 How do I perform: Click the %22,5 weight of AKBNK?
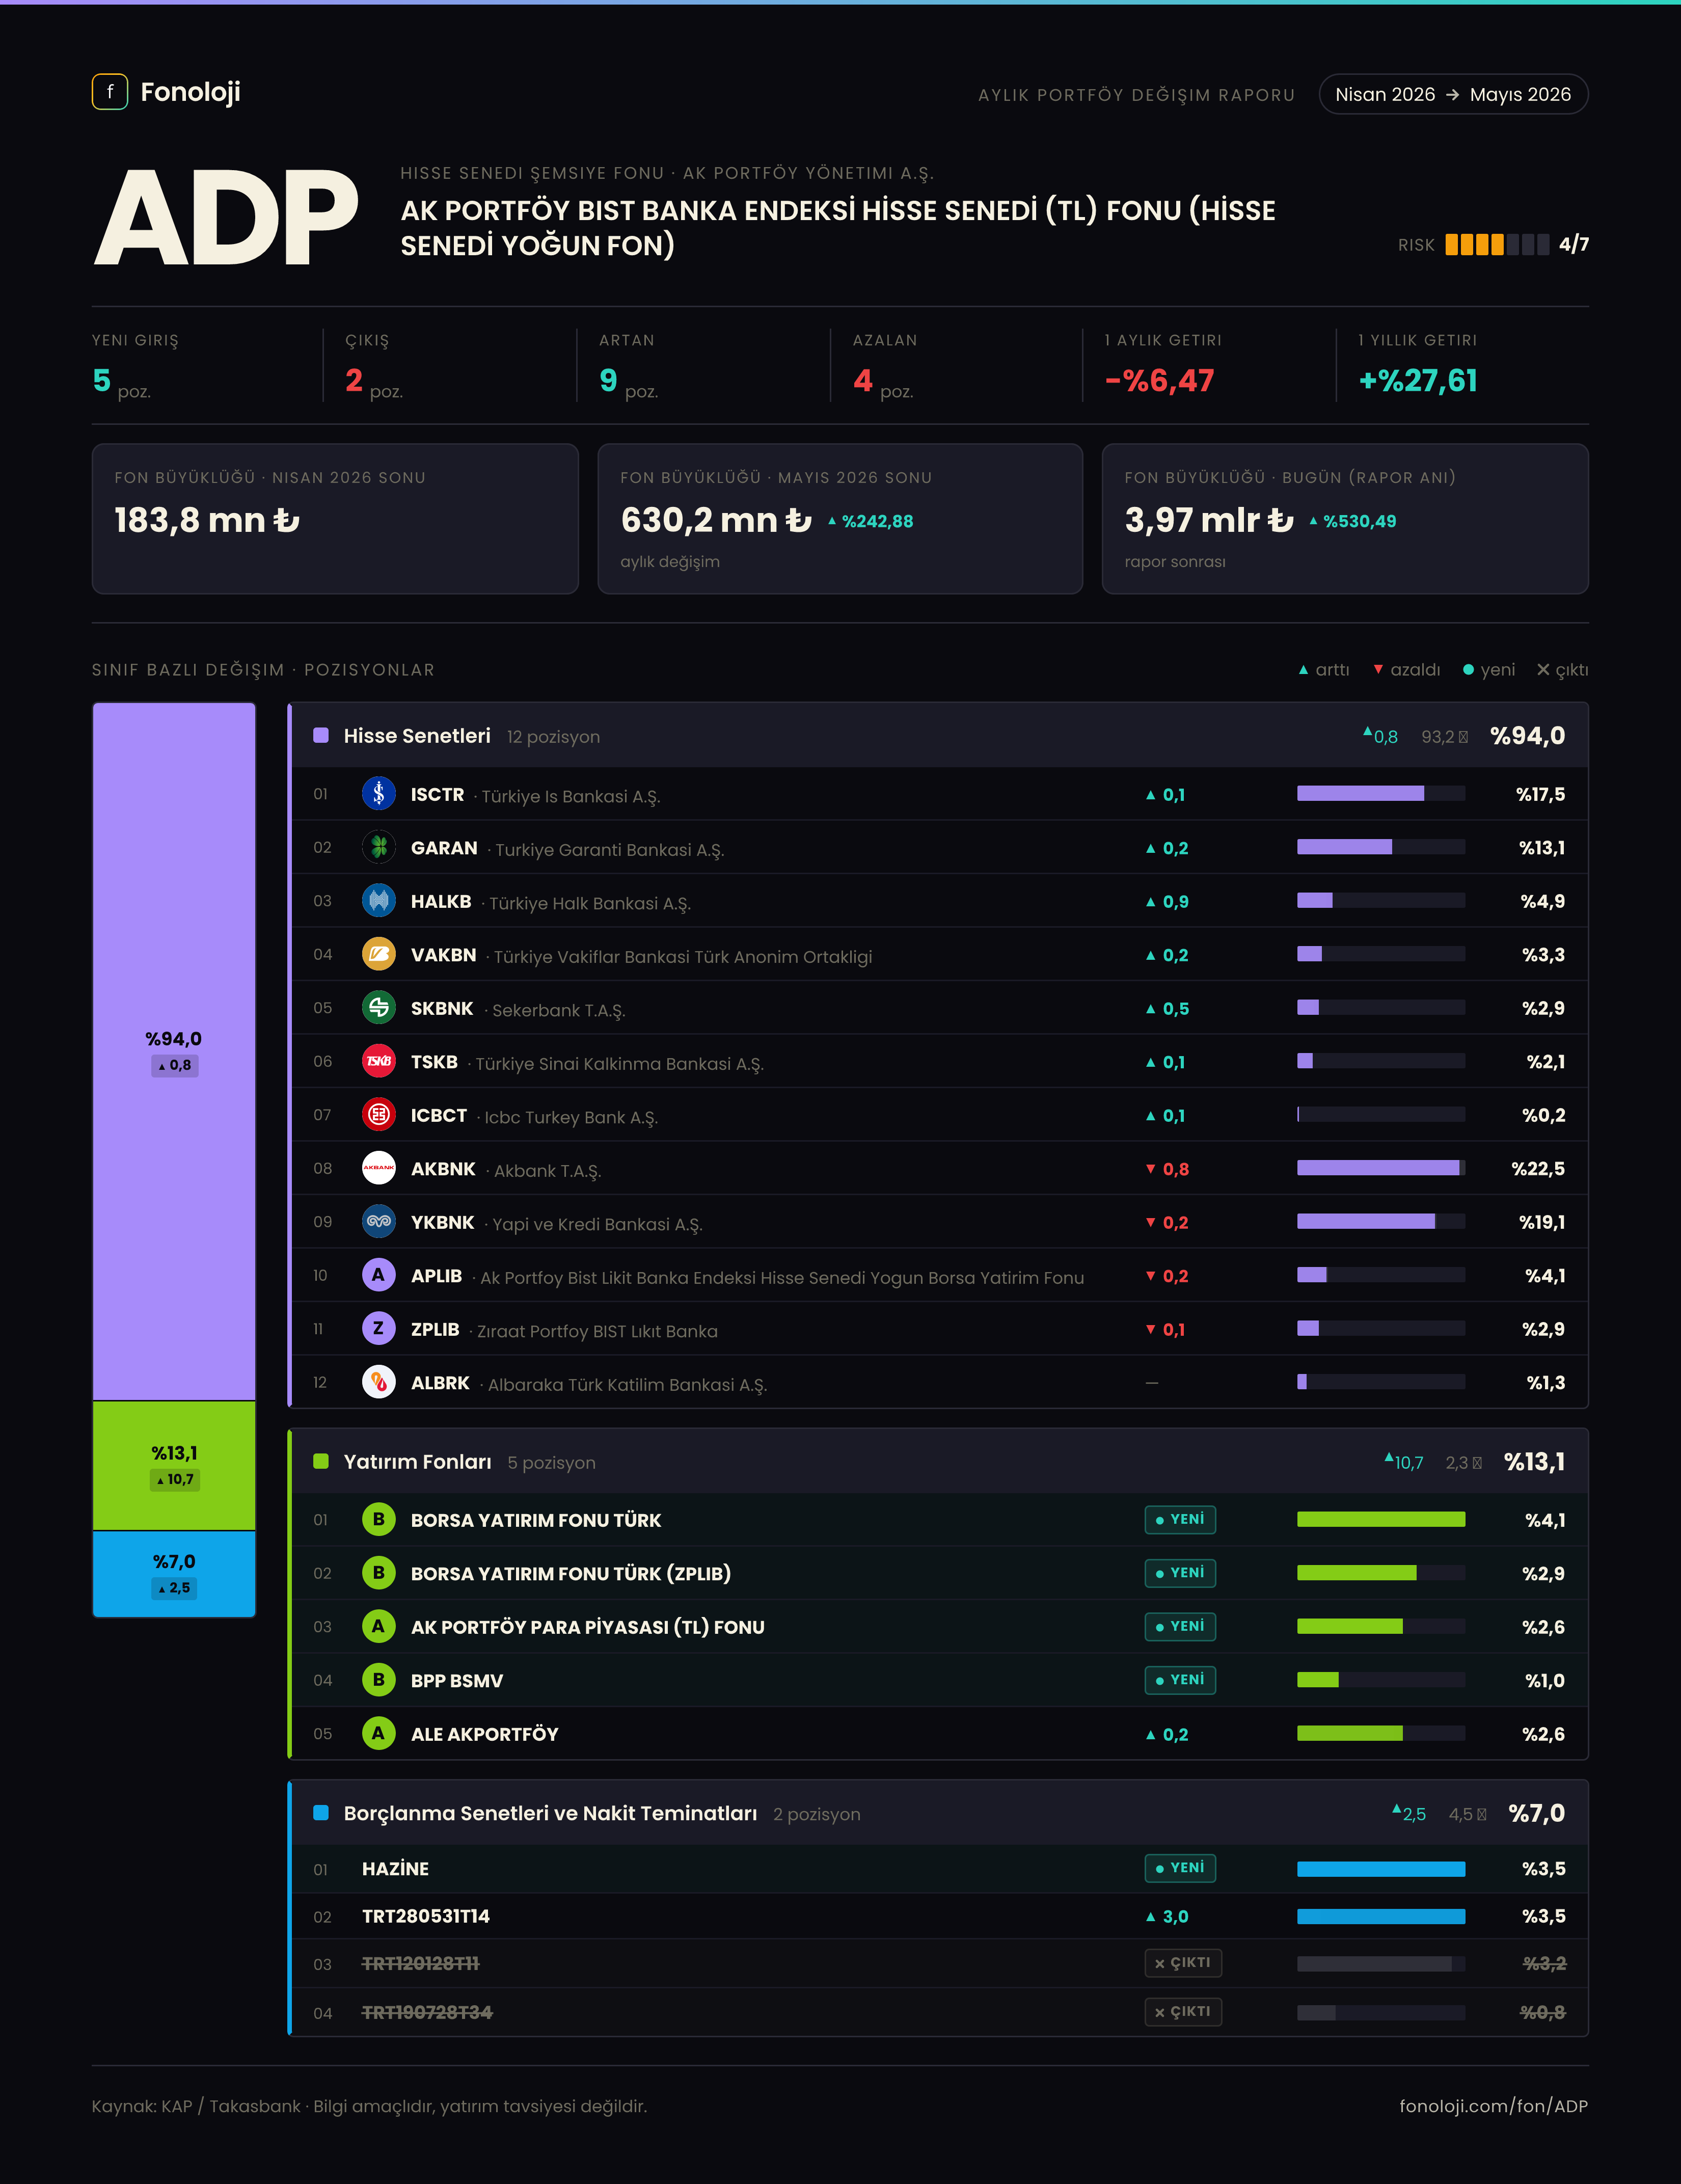point(1538,1169)
